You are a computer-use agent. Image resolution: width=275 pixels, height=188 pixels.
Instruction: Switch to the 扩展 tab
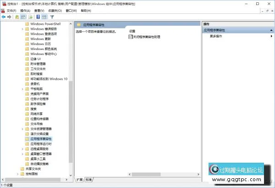[x=80, y=180]
